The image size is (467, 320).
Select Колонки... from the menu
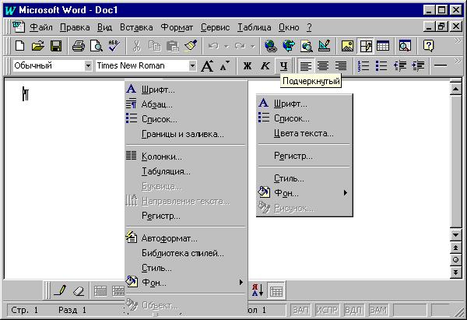click(186, 156)
